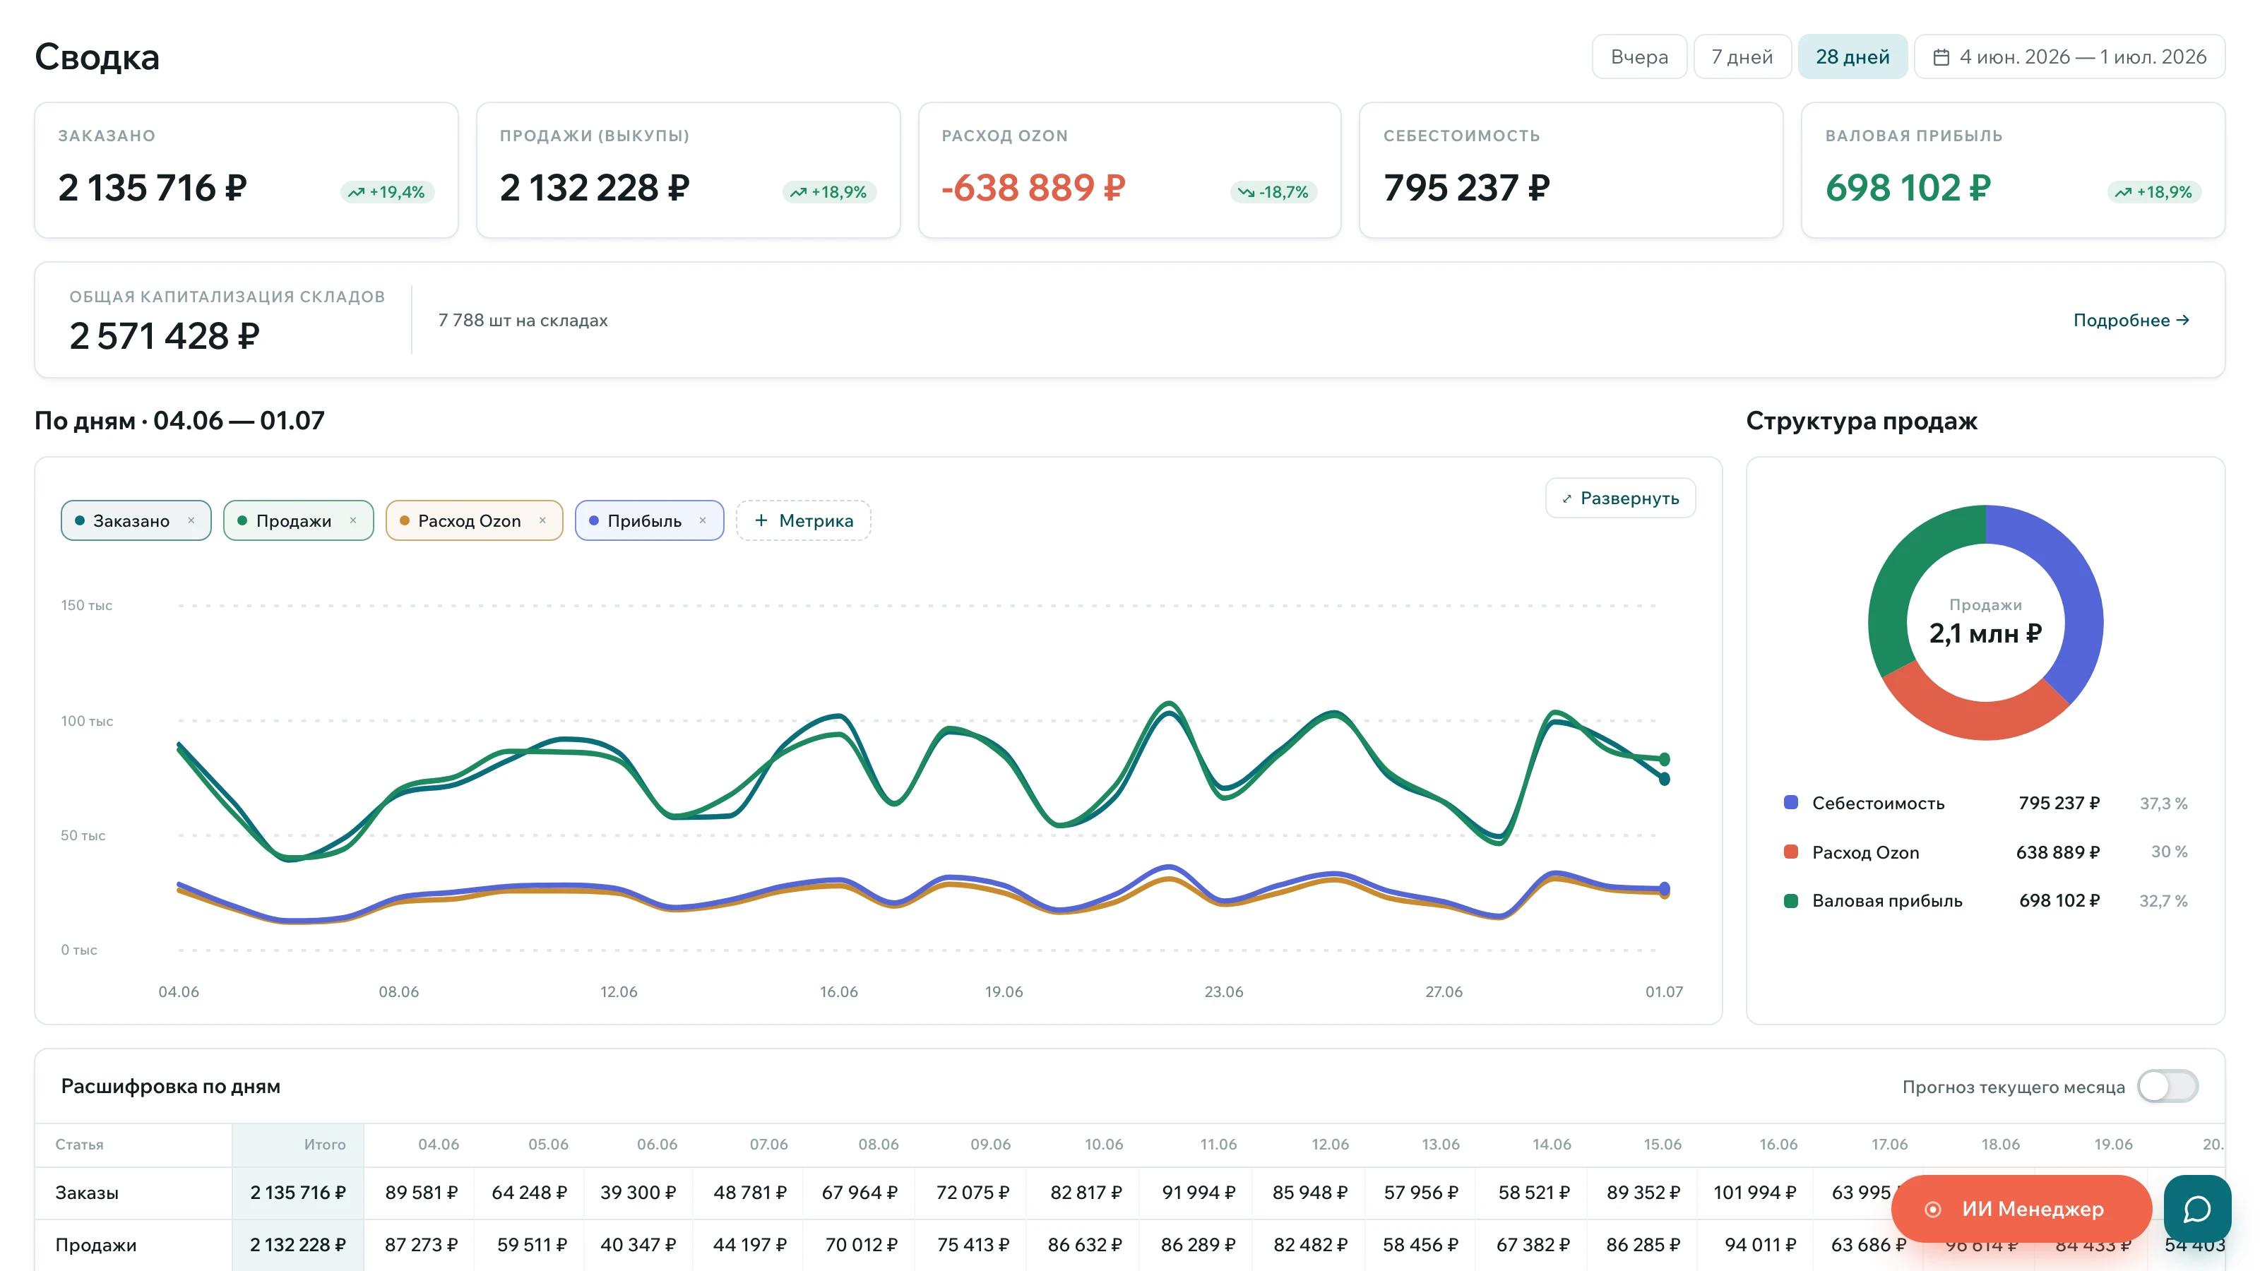Remove the Заказано metric chip
The image size is (2260, 1271).
pos(191,520)
